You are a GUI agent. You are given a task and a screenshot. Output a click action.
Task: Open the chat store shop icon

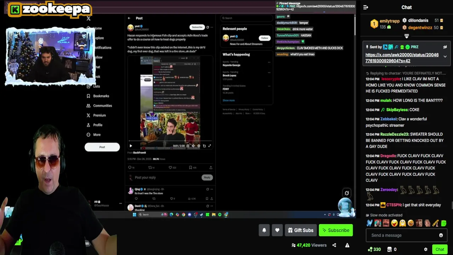click(390, 249)
